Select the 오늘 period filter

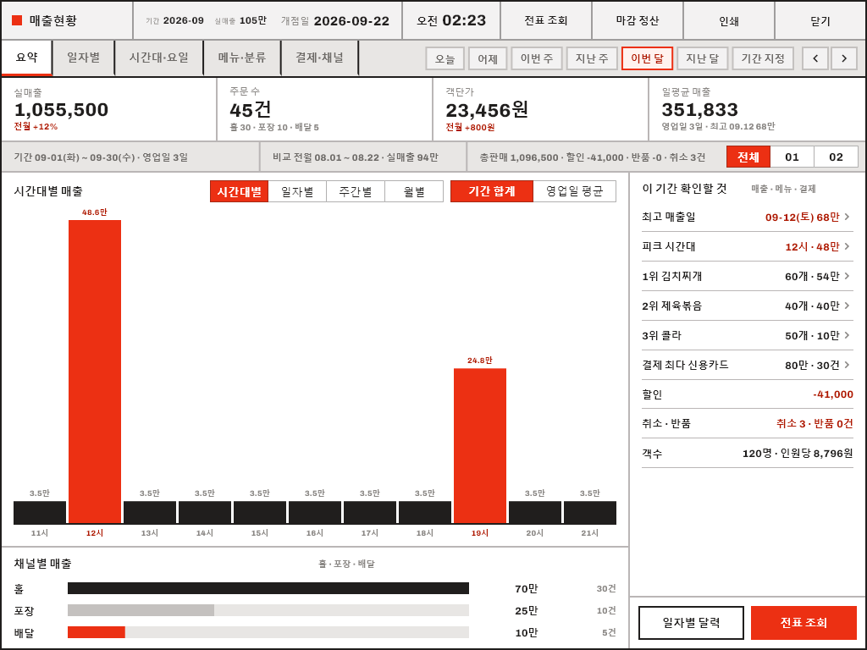tap(445, 58)
